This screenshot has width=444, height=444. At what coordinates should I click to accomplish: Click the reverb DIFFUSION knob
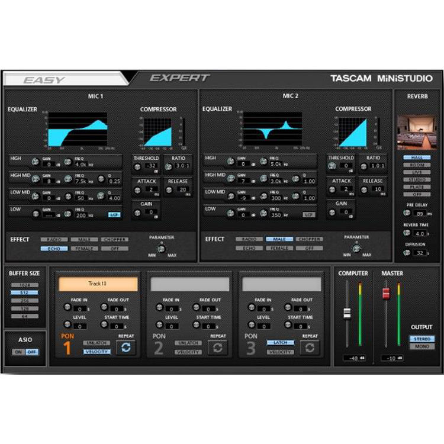(x=407, y=252)
